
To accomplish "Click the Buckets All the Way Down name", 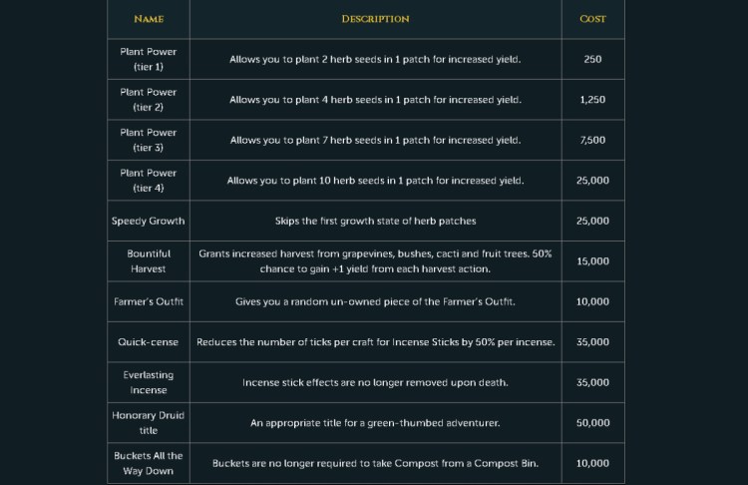I will click(149, 463).
